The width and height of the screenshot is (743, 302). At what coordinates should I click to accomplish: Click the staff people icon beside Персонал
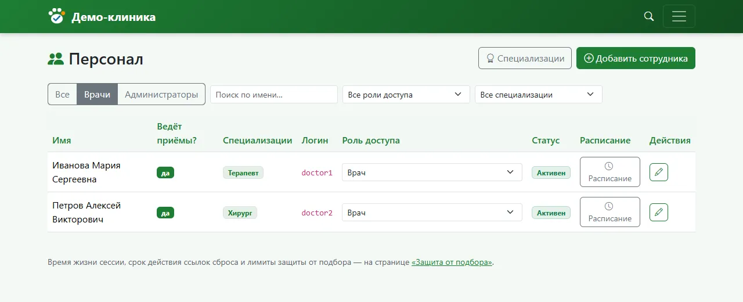coord(56,59)
